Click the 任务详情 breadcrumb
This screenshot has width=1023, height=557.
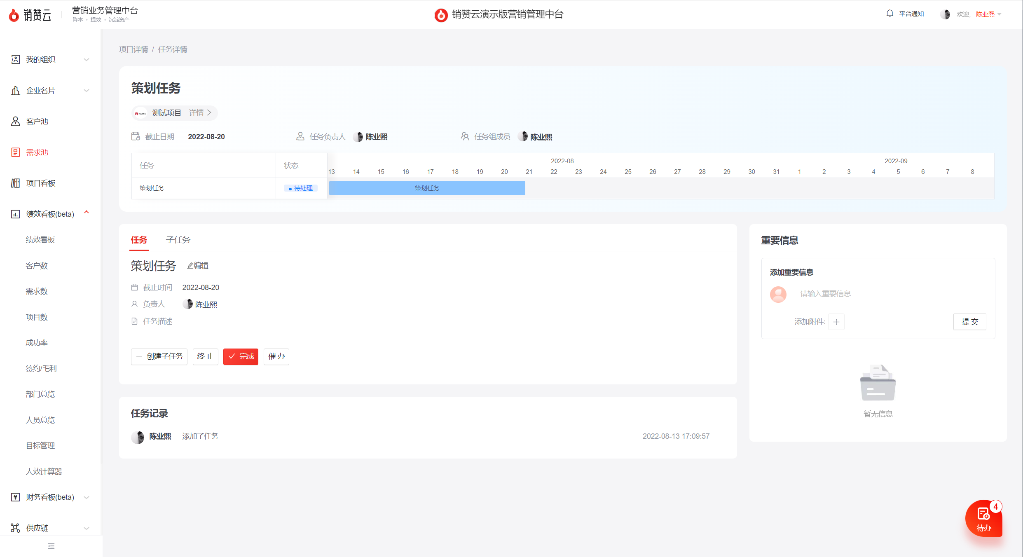173,49
